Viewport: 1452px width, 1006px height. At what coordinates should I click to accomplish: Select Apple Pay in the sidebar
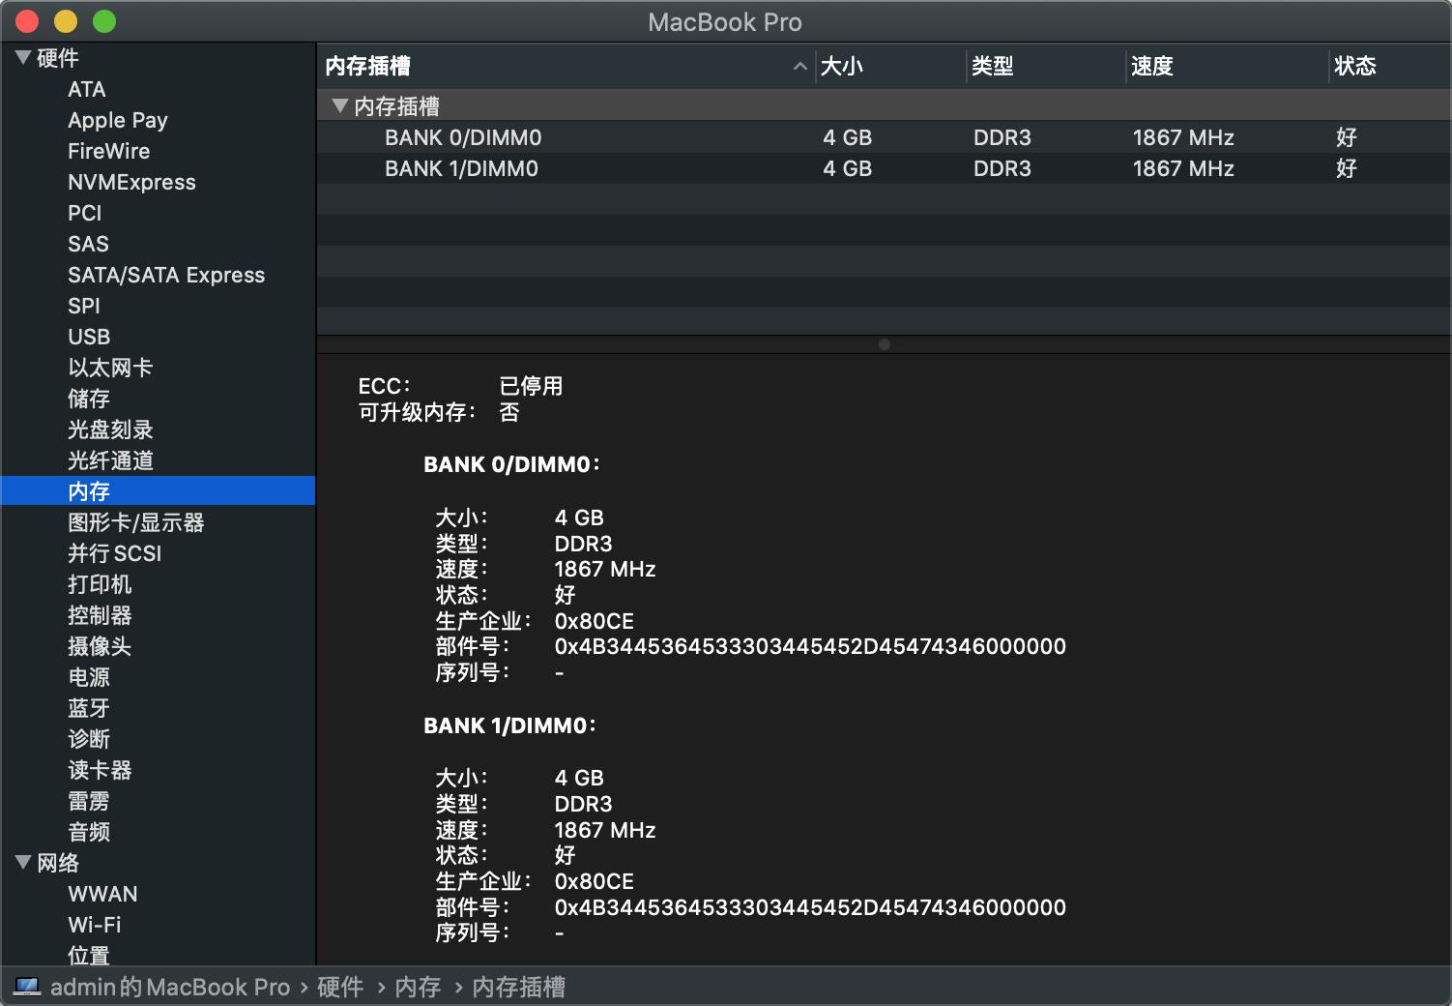tap(117, 120)
